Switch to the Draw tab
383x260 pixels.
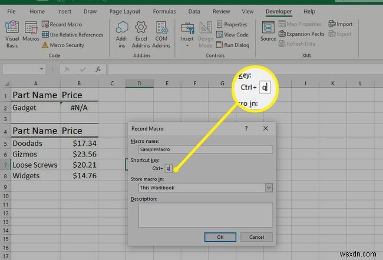(x=90, y=11)
